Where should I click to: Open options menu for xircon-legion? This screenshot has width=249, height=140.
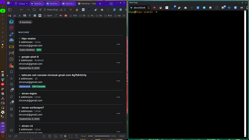coord(118,97)
